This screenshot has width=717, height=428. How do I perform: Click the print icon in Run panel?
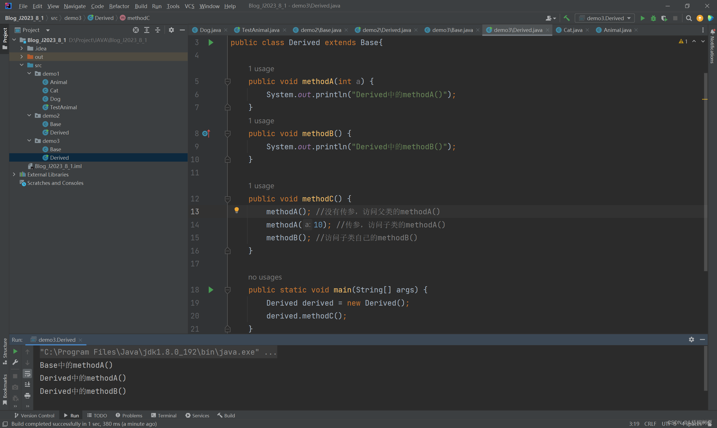coord(27,396)
